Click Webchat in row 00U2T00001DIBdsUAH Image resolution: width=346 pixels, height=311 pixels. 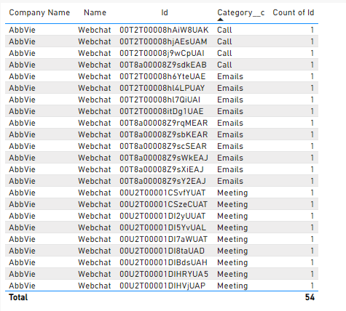pos(95,262)
